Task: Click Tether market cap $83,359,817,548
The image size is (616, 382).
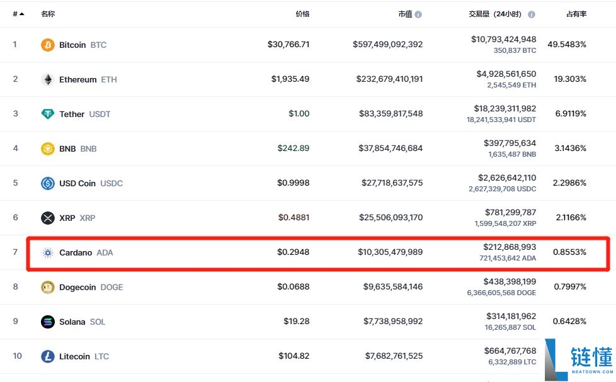Action: click(x=391, y=113)
